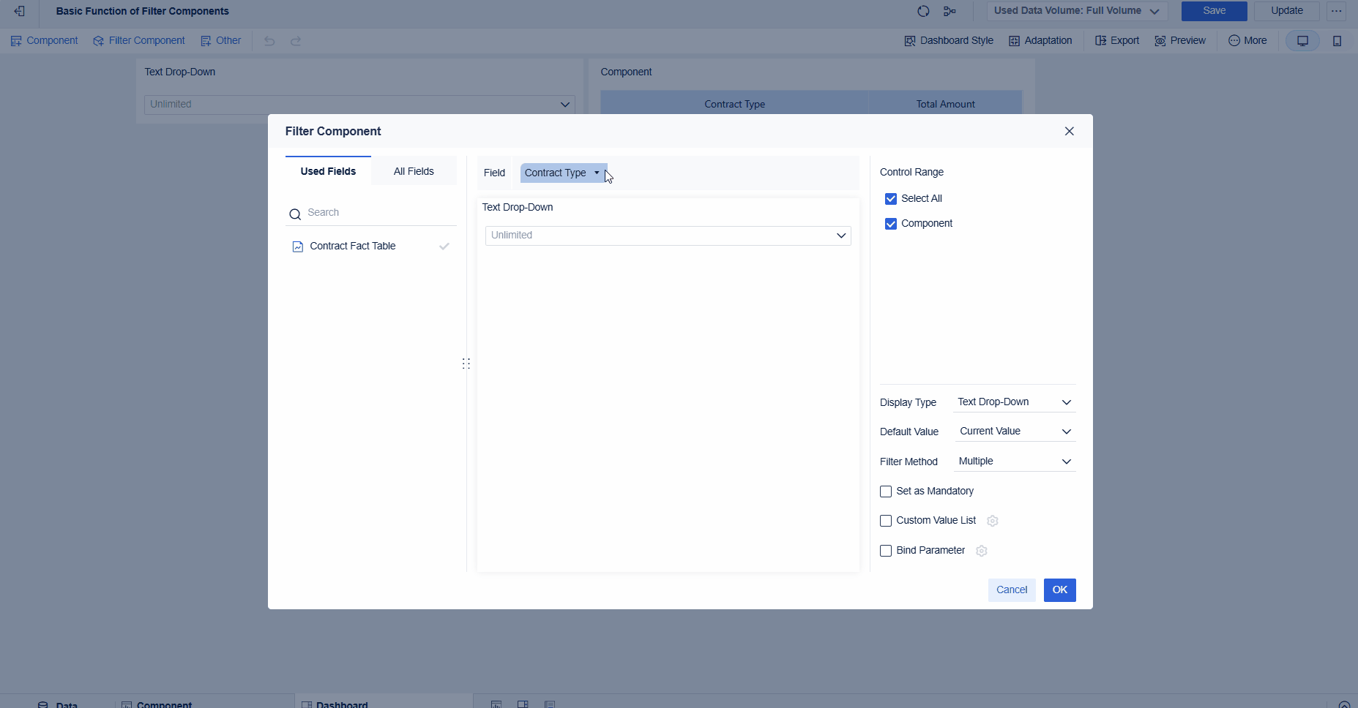Expand the Contract Type field dropdown
Screen dimensions: 1358x708
tap(596, 173)
